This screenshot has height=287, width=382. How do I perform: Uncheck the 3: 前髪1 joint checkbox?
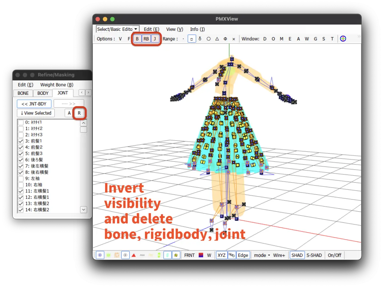pos(21,141)
